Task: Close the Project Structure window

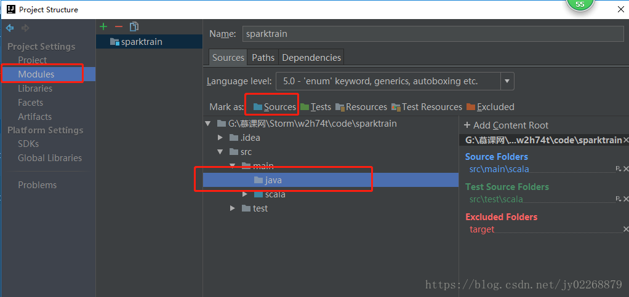Action: (x=620, y=9)
